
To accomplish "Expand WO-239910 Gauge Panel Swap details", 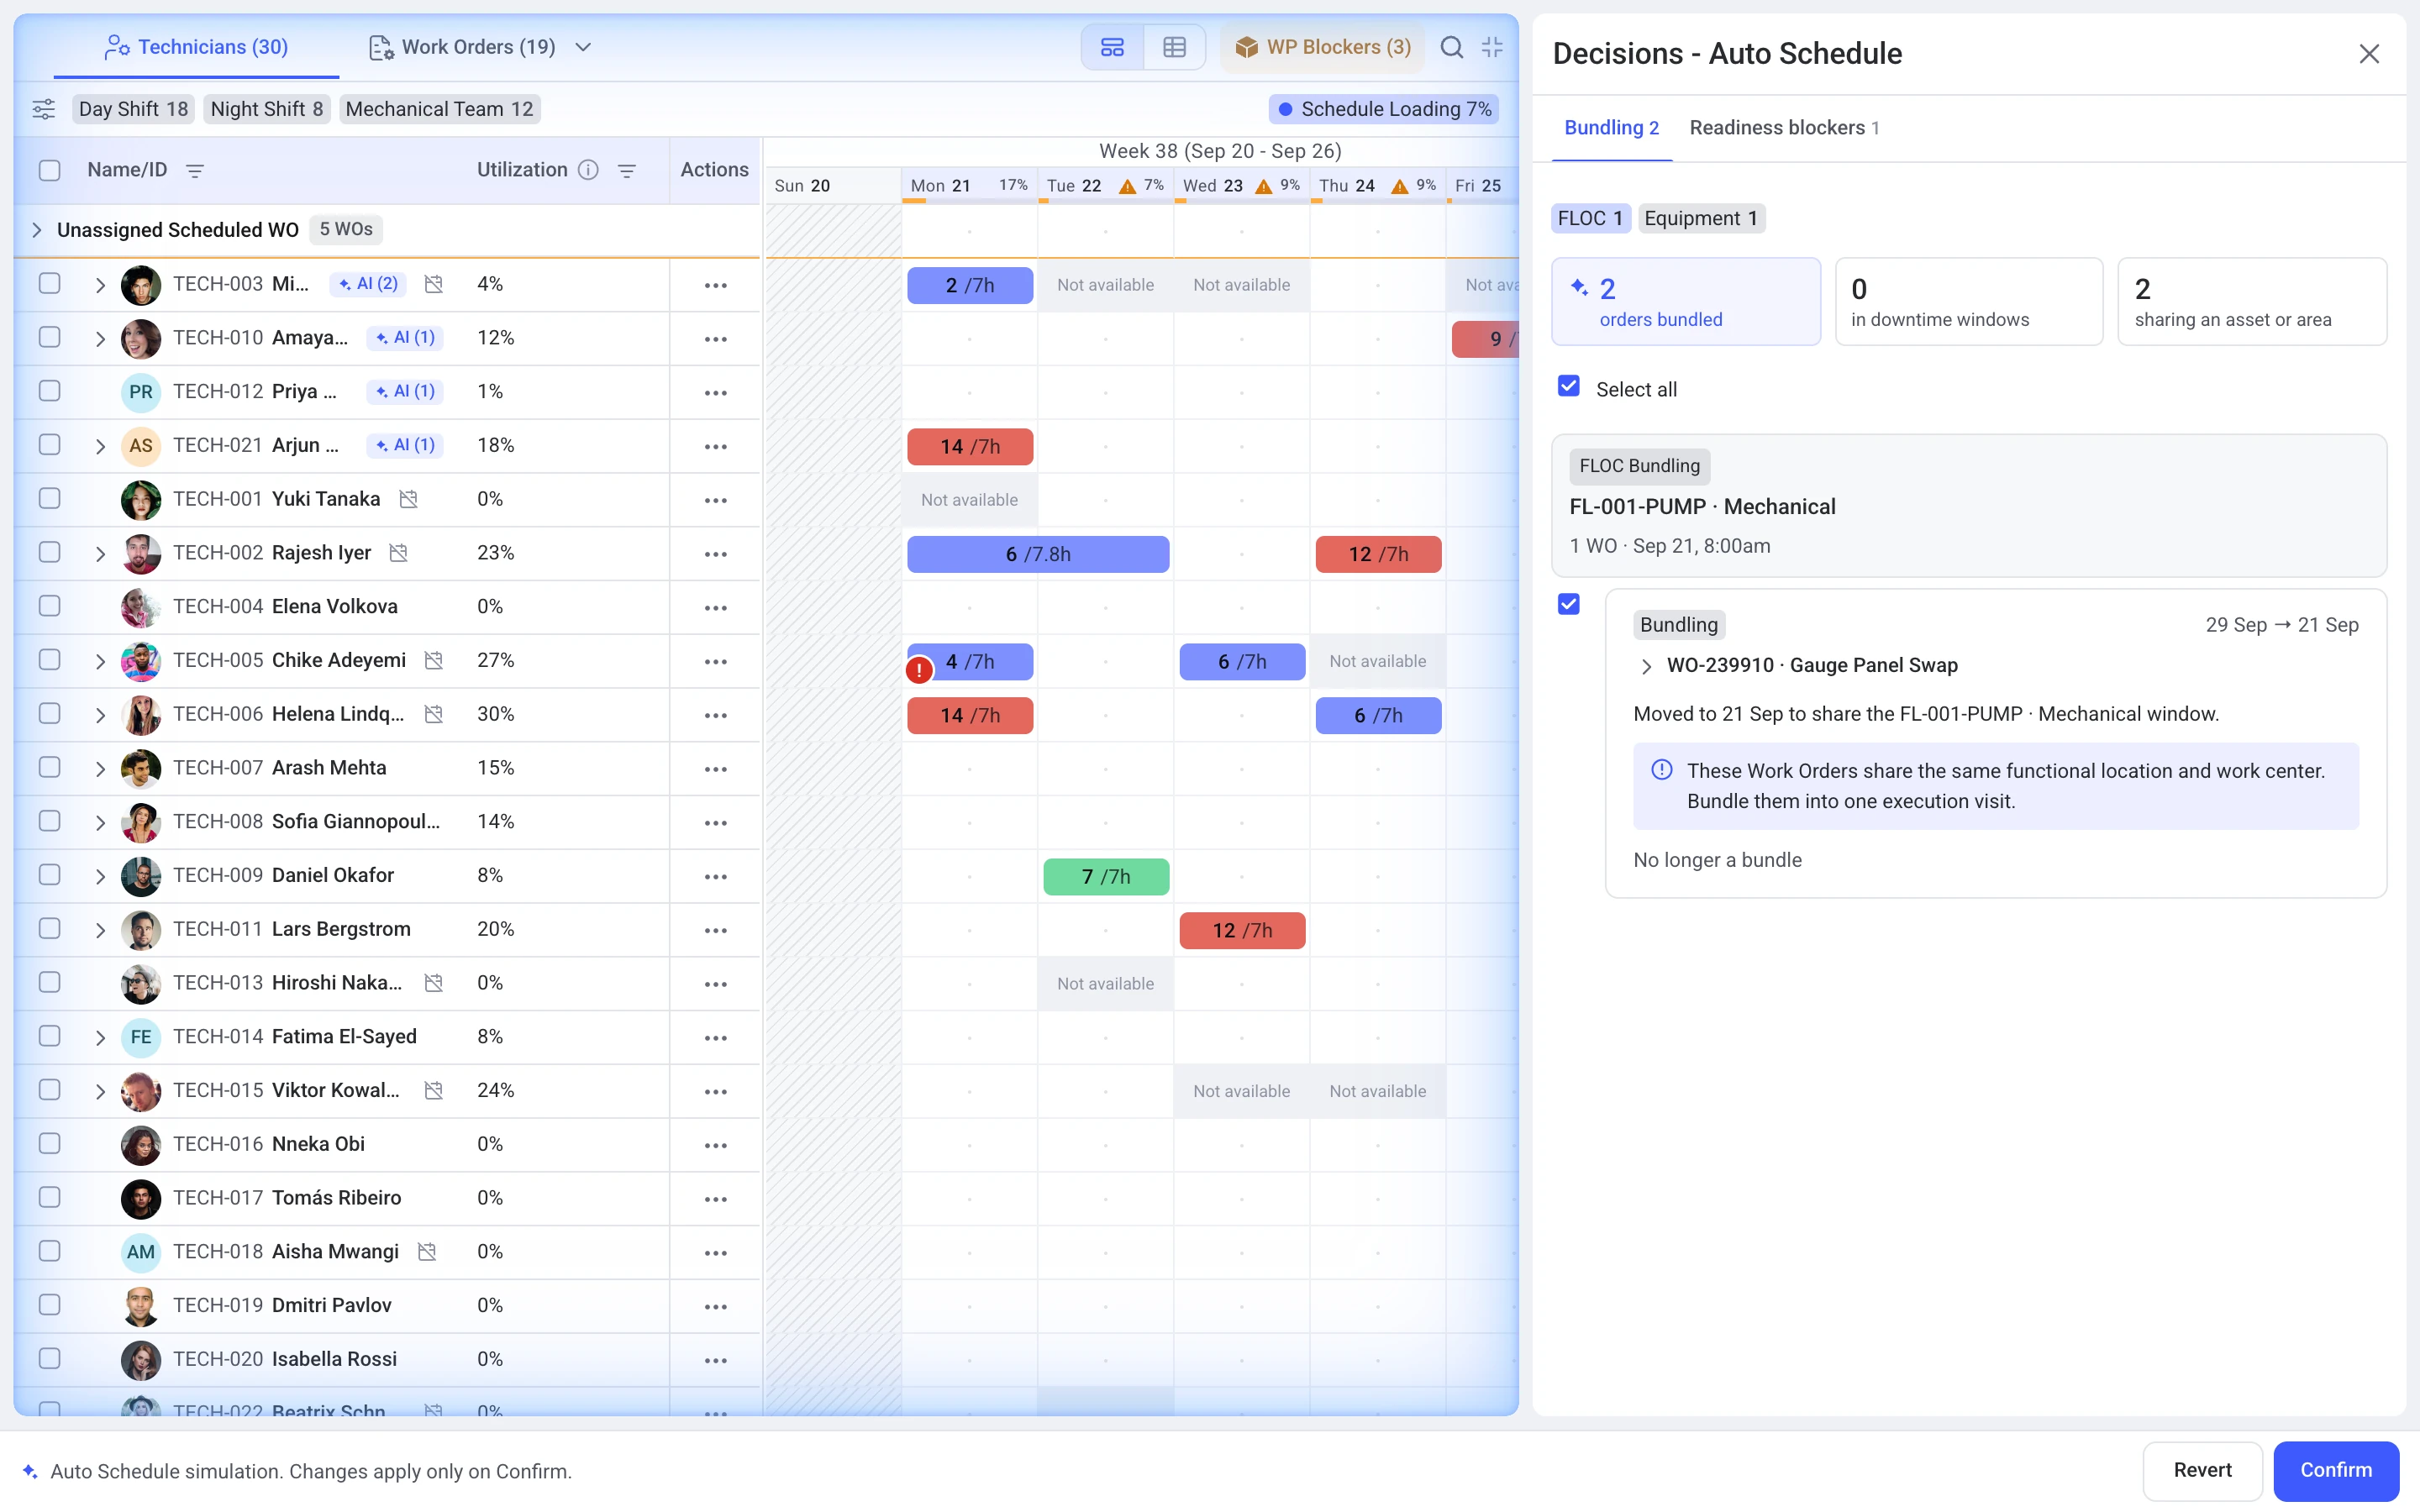I will 1646,666.
